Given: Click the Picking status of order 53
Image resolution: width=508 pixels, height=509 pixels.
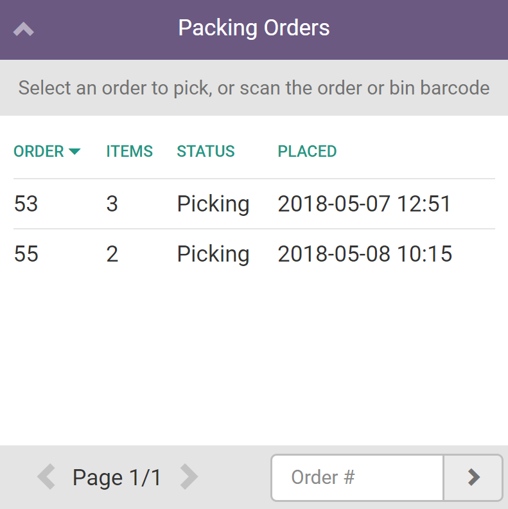Looking at the screenshot, I should point(213,204).
